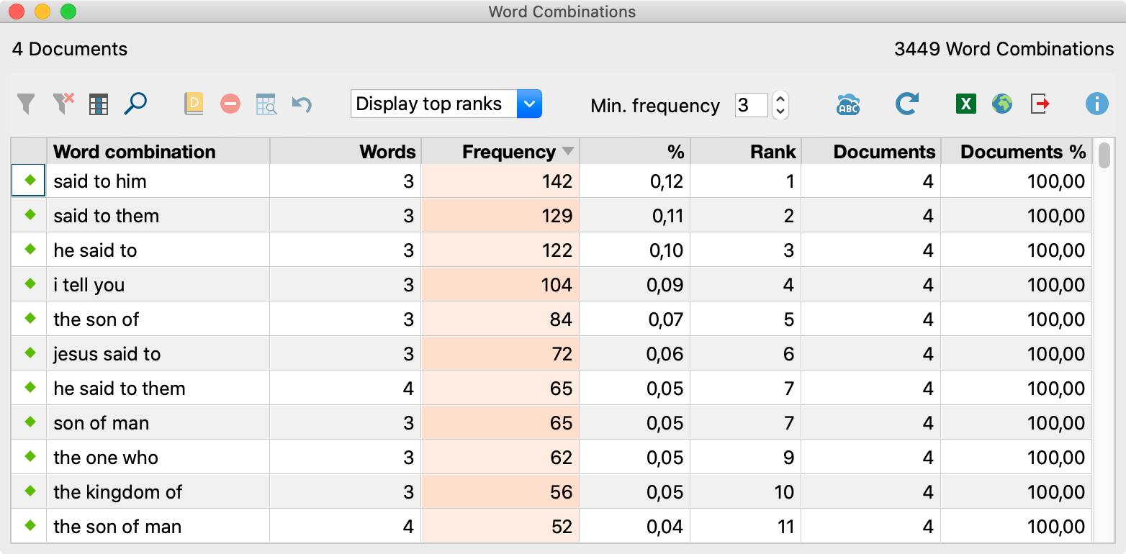Open the dictionary book icon

click(194, 104)
